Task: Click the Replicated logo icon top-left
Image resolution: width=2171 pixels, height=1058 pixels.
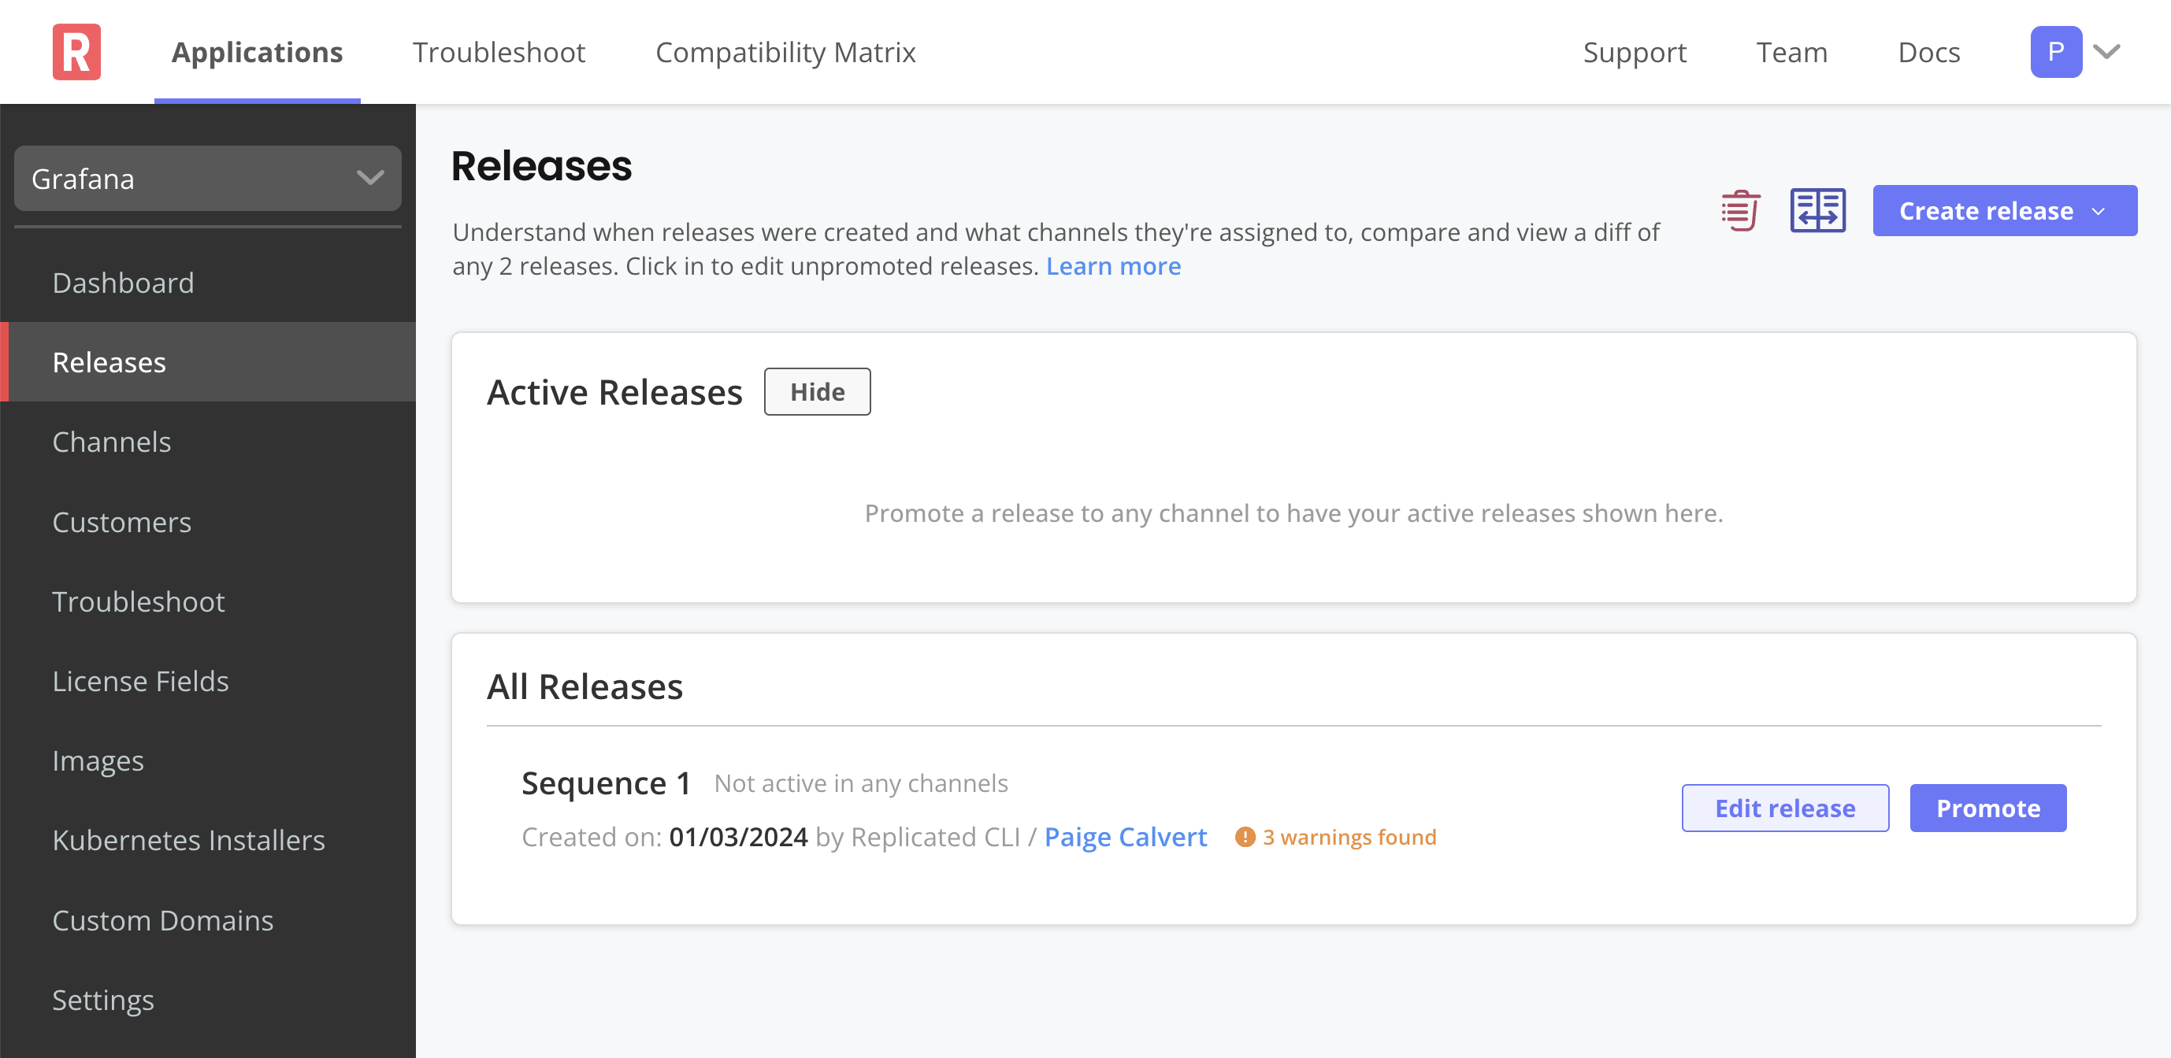Action: coord(76,51)
